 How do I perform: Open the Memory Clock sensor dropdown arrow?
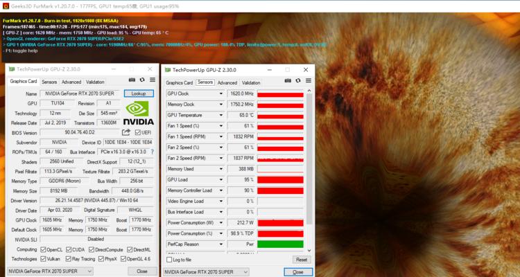(221, 105)
